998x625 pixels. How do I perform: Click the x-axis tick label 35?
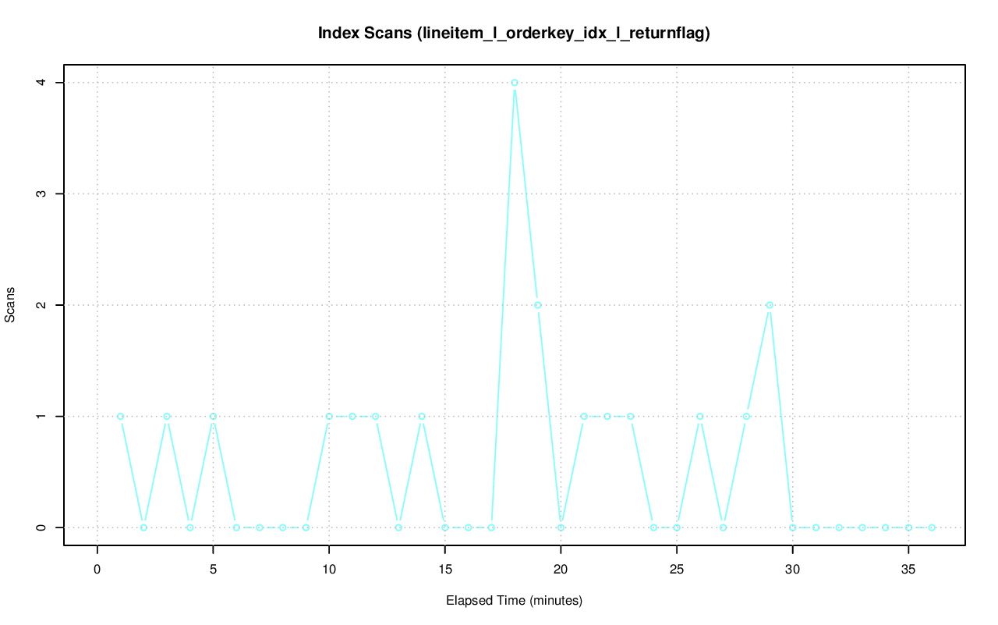[908, 569]
